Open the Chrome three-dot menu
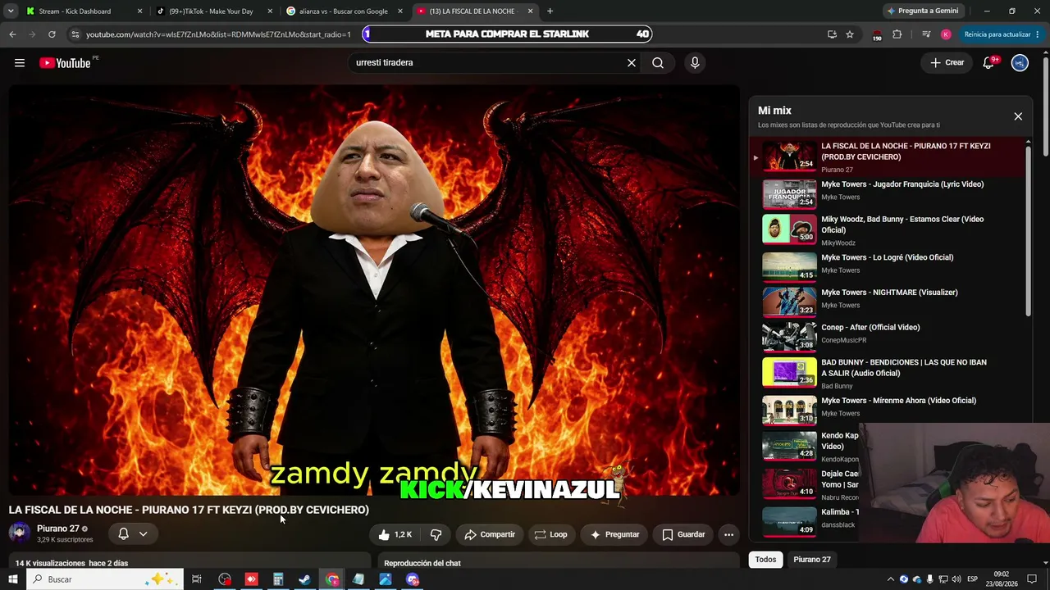This screenshot has width=1050, height=590. [1039, 34]
